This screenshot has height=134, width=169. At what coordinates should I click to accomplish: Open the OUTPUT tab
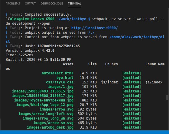click(30, 4)
